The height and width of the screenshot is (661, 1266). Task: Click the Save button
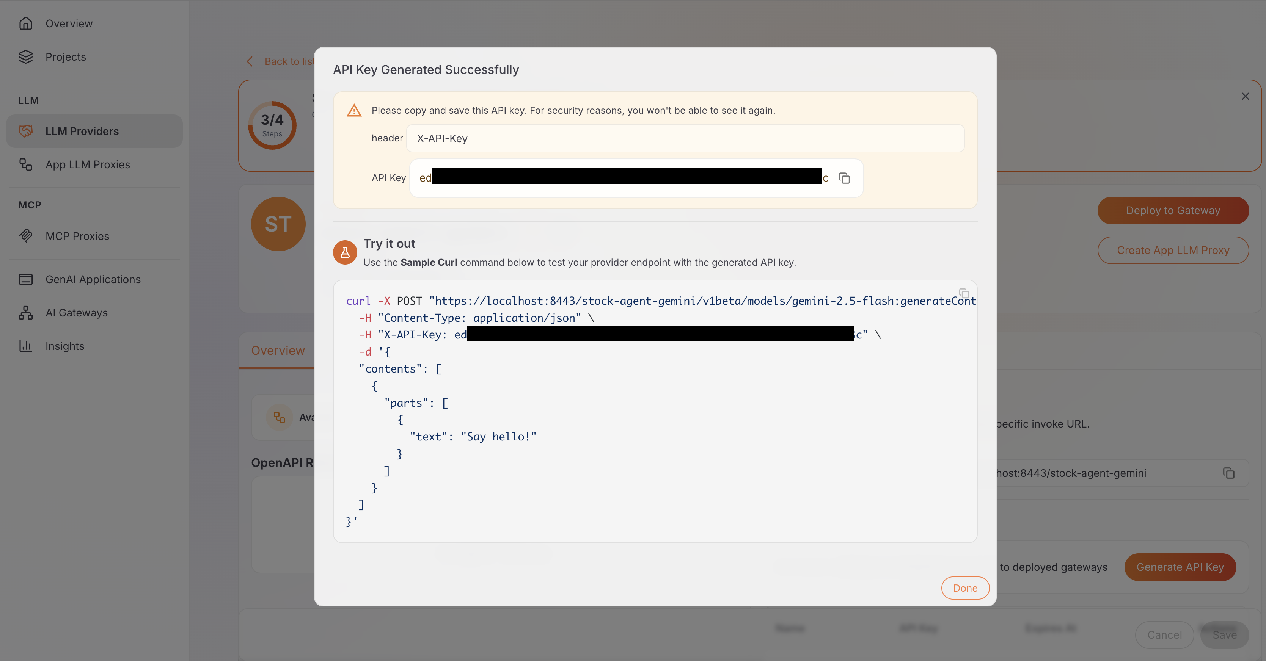[1224, 635]
